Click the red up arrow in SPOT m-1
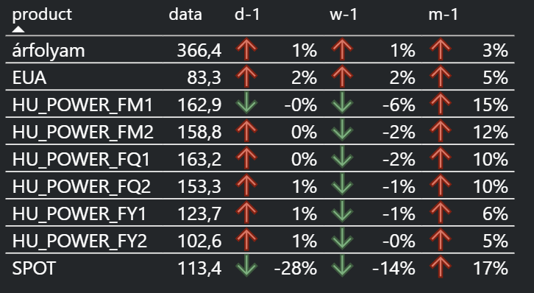This screenshot has width=534, height=293. 441,266
